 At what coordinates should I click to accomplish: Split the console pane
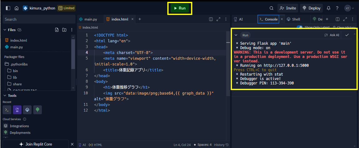point(337,19)
